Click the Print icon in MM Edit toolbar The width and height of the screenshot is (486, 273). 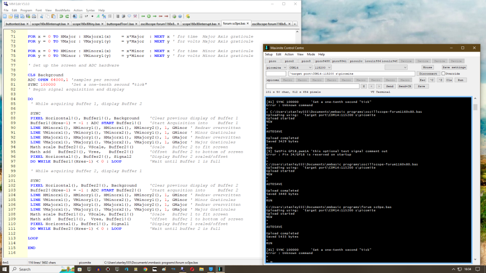pyautogui.click(x=34, y=16)
